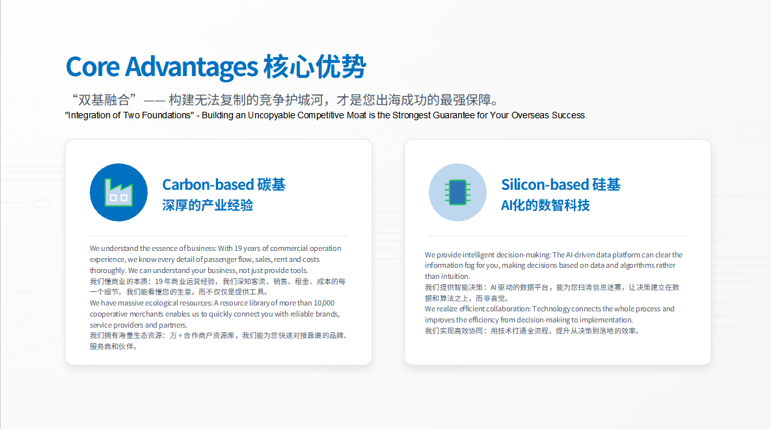
Task: Click paragraph 'We understand the essence of business'
Action: click(215, 259)
